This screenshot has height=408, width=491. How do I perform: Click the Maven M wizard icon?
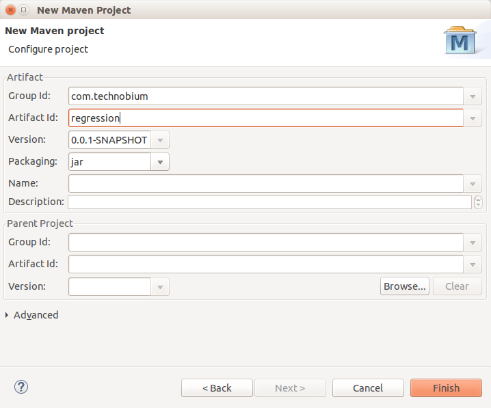click(460, 40)
